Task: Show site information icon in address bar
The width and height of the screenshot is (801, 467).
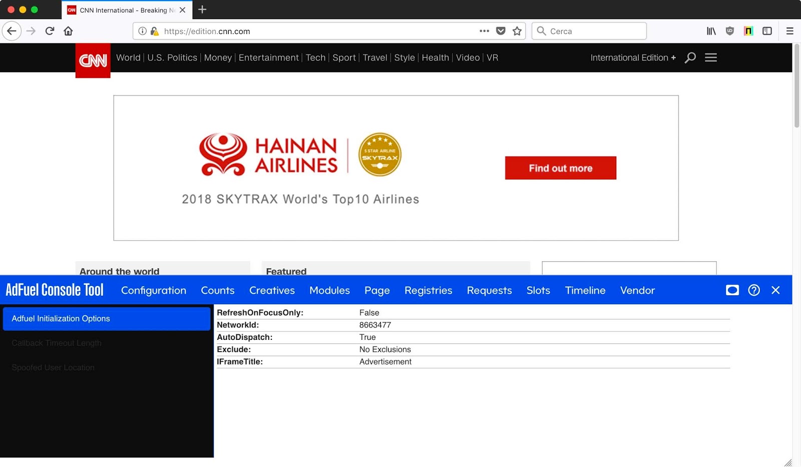Action: click(x=142, y=31)
